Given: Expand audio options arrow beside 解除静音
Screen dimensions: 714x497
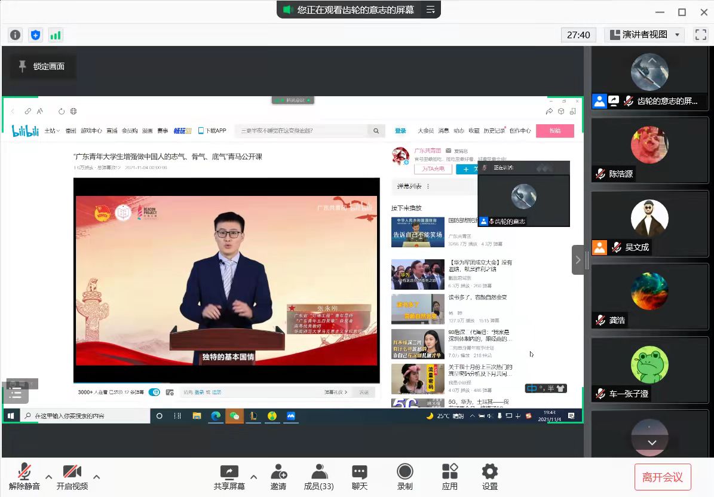Looking at the screenshot, I should (x=49, y=477).
